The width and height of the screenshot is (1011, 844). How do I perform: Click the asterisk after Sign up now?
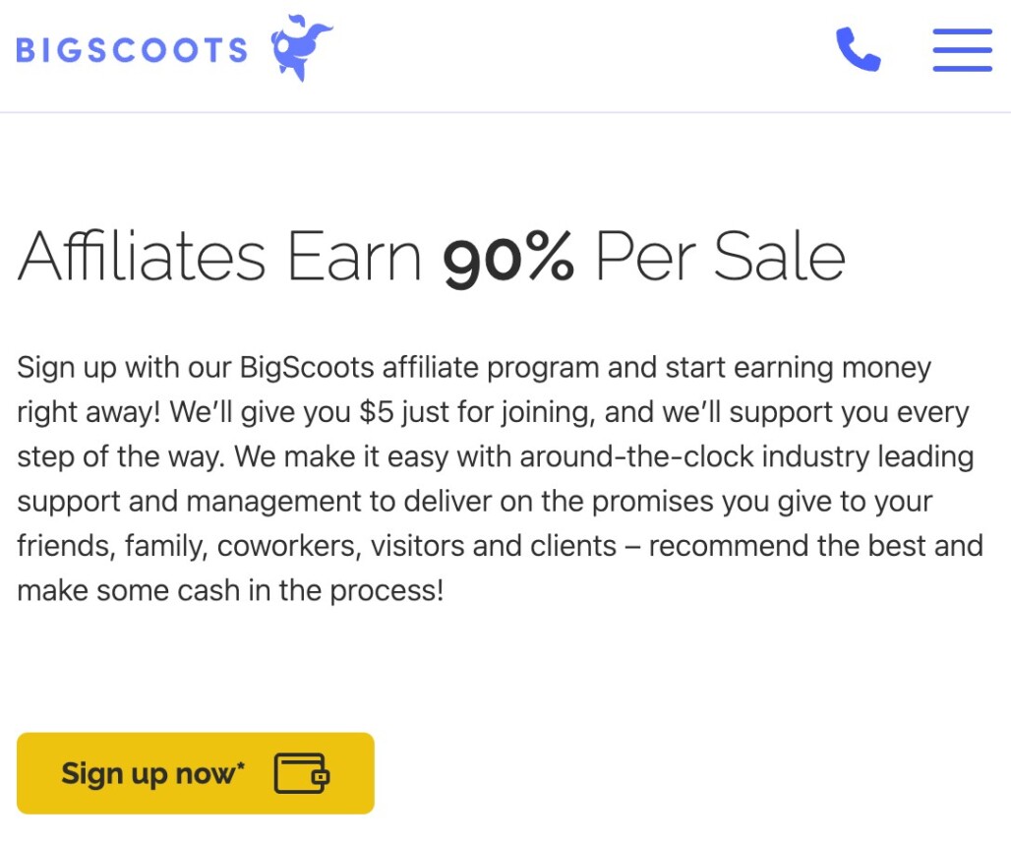pyautogui.click(x=241, y=764)
